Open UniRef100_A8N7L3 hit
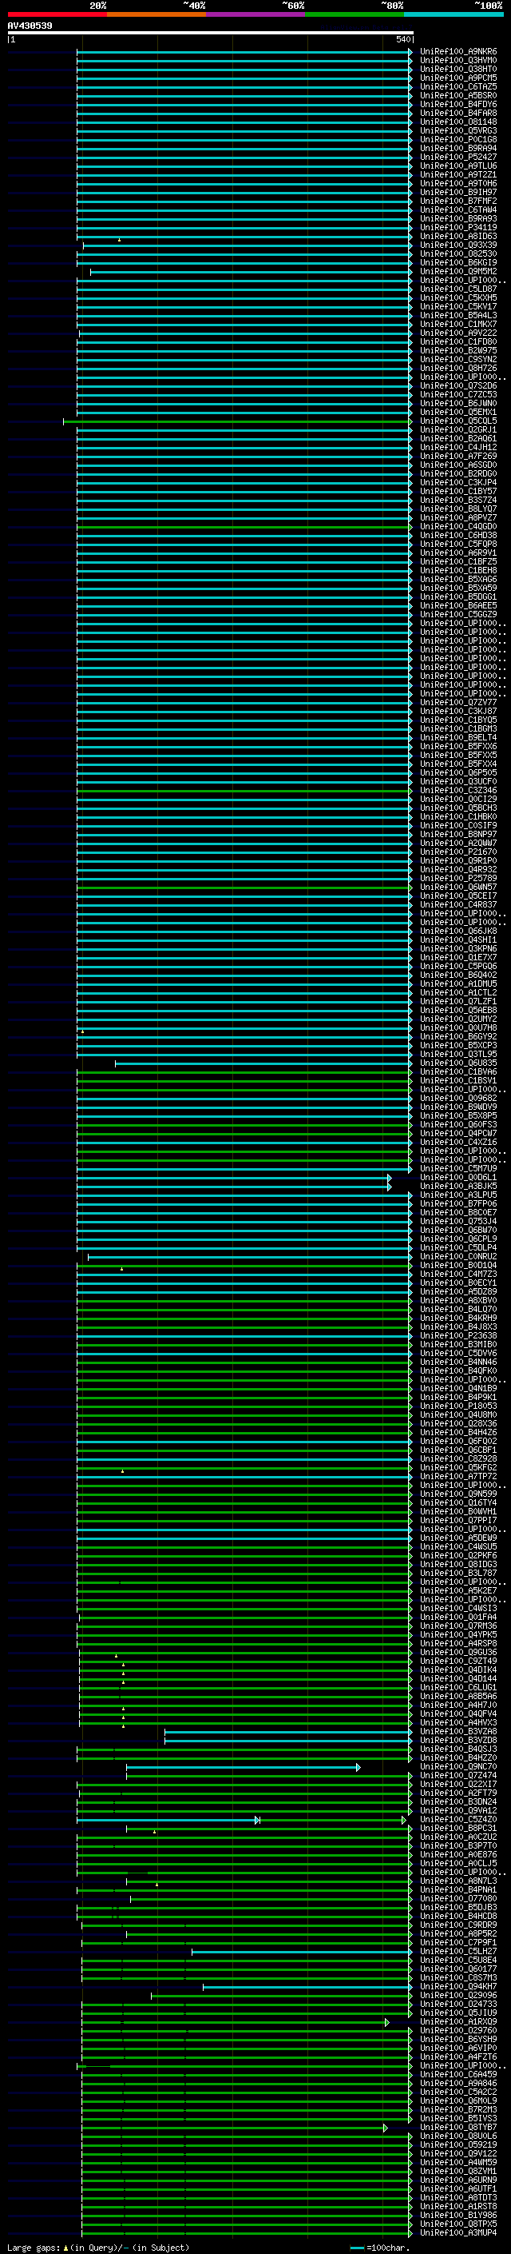This screenshot has width=511, height=2254. tap(458, 1881)
